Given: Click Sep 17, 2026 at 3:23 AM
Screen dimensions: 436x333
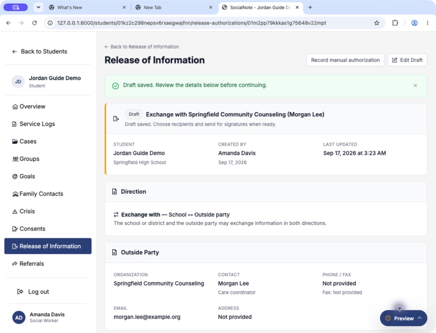Looking at the screenshot, I should [x=355, y=153].
